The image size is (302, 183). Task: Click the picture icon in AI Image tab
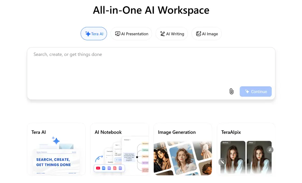tap(199, 34)
